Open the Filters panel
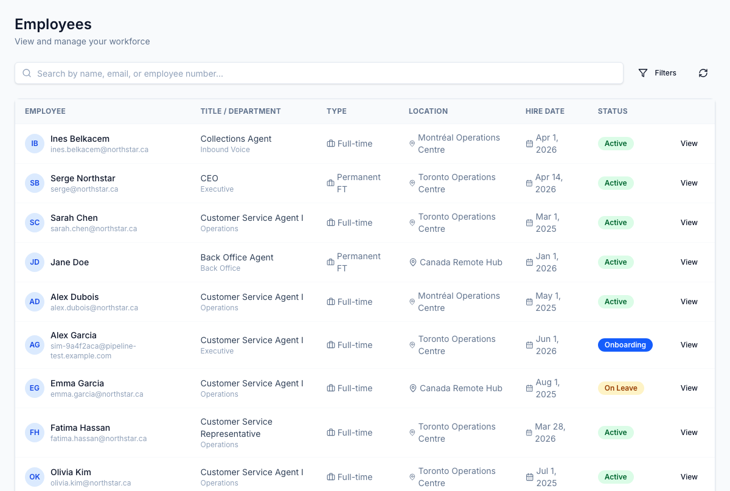The height and width of the screenshot is (491, 730). coord(657,73)
